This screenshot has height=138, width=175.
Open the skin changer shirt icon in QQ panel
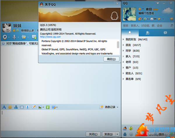(x=158, y=3)
